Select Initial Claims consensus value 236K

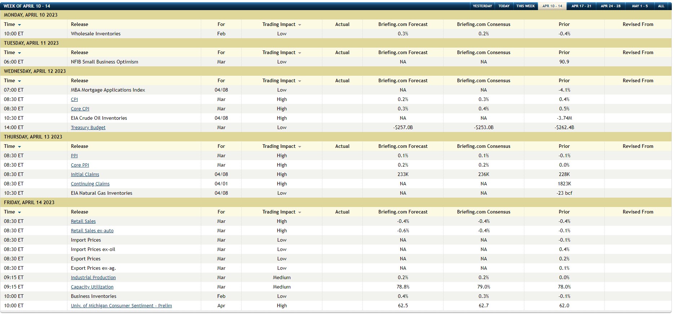(x=484, y=174)
